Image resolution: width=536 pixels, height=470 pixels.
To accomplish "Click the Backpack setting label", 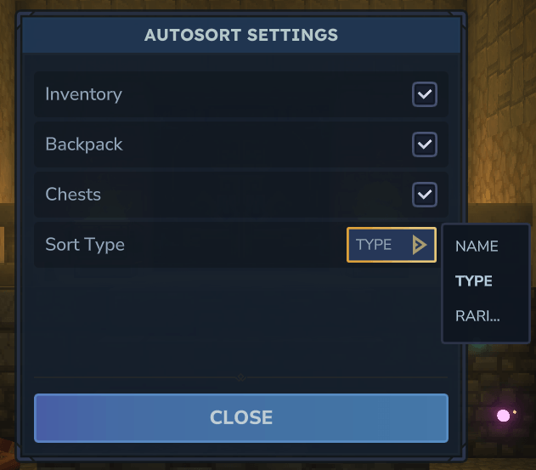I will pyautogui.click(x=84, y=144).
